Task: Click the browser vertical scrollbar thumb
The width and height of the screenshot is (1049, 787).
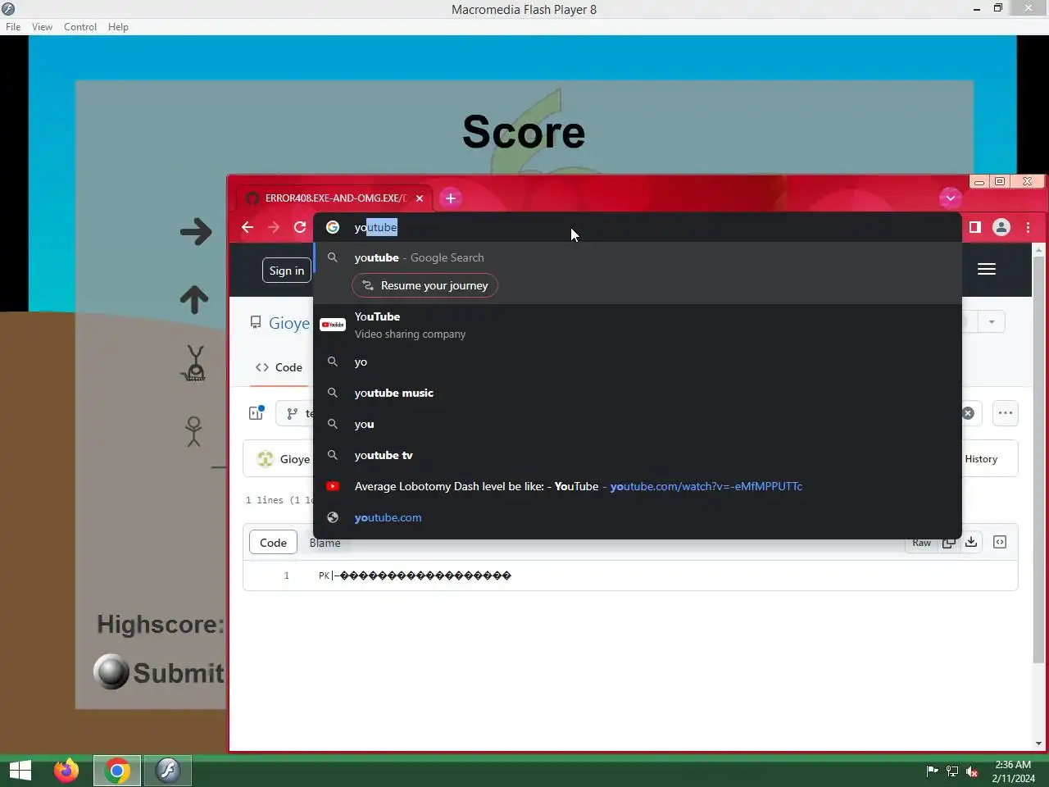Action: [1039, 459]
